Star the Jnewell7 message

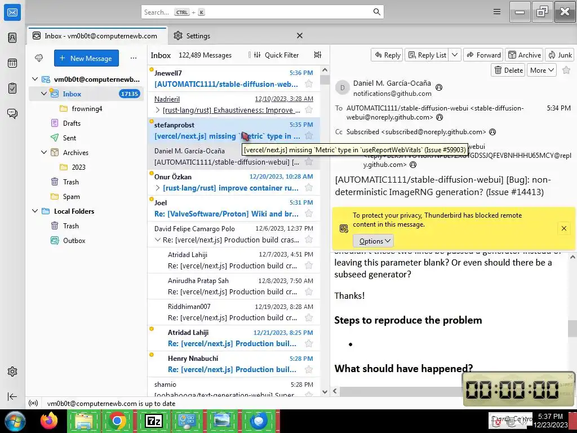[x=309, y=84]
